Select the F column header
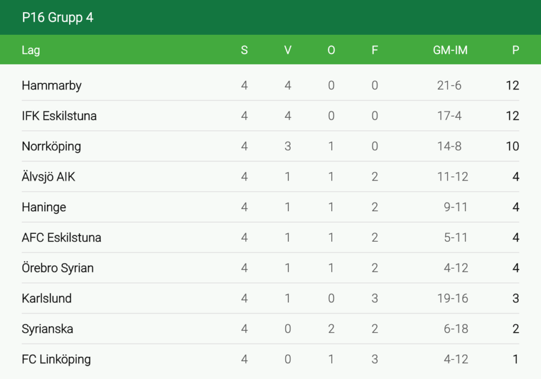Image resolution: width=541 pixels, height=379 pixels. (375, 51)
